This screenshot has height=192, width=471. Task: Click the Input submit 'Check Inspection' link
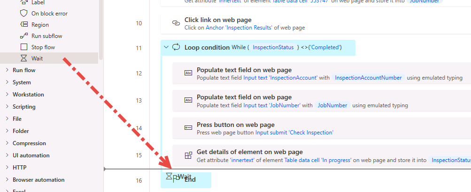[294, 133]
